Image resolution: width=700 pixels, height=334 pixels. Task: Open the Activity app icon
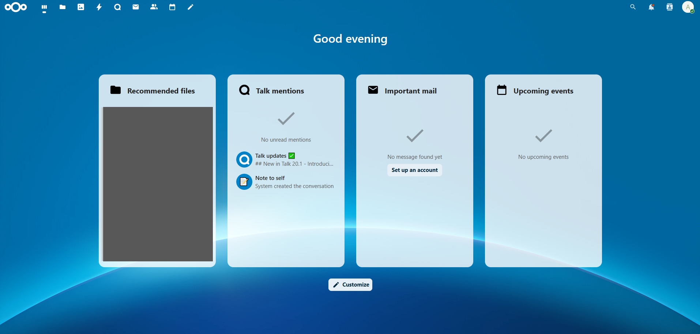[x=99, y=7]
